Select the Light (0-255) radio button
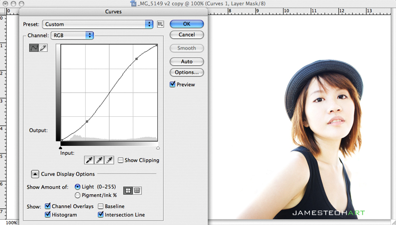Viewport: 396px width, 225px height. click(x=78, y=187)
